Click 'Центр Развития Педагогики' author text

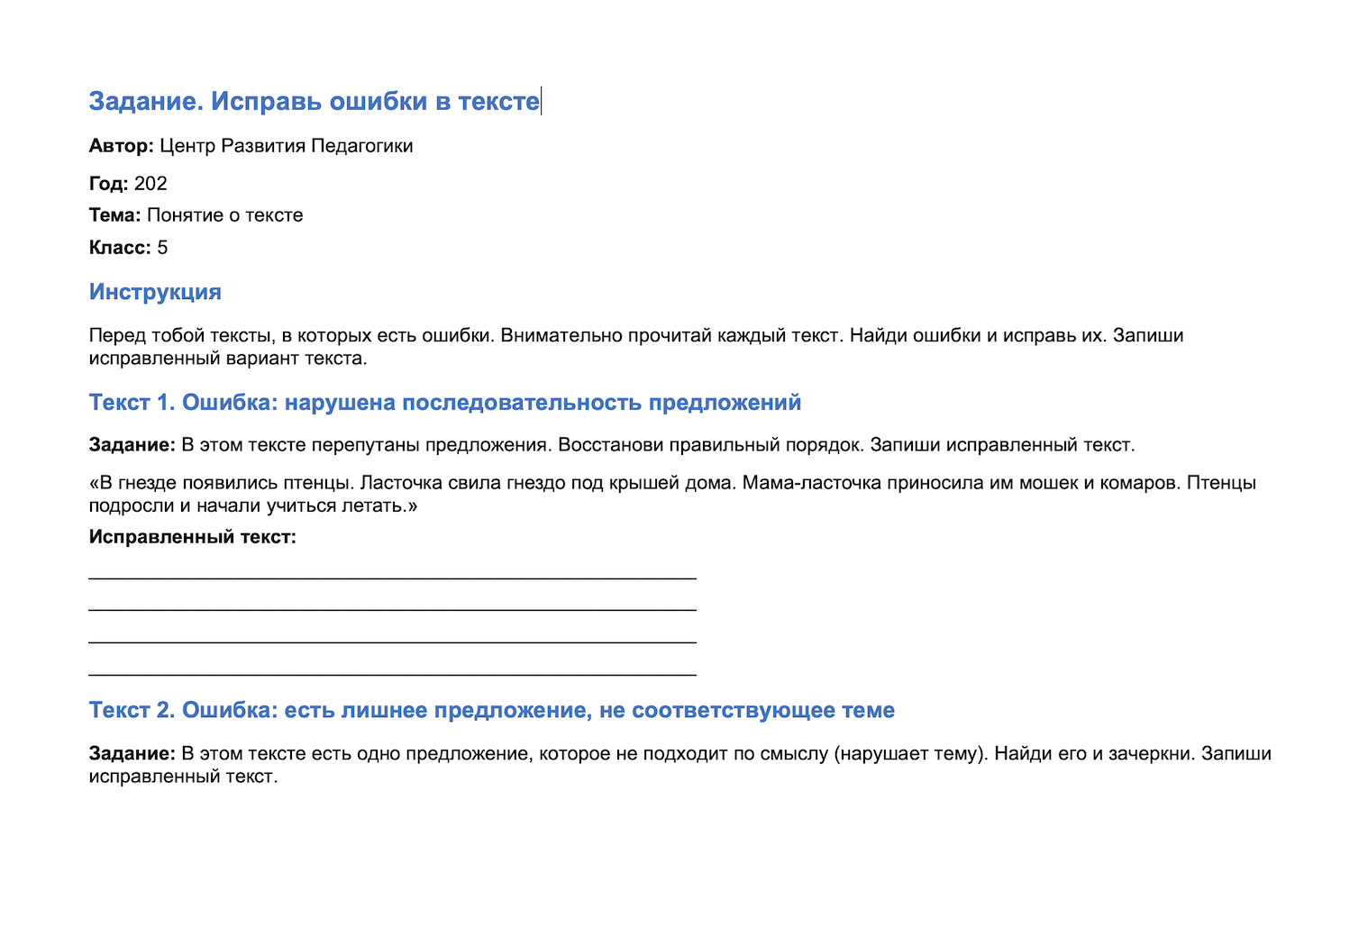(x=287, y=146)
